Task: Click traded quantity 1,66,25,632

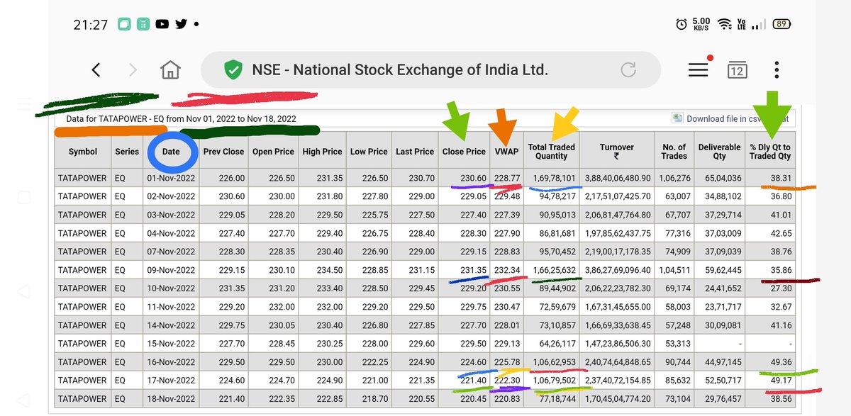Action: 552,270
